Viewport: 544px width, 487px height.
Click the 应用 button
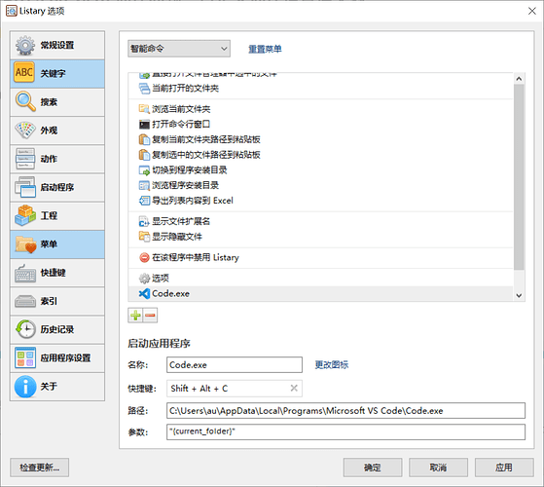504,468
